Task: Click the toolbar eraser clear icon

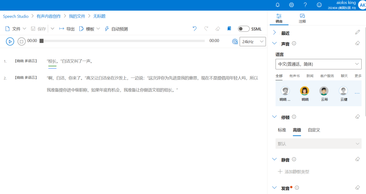Action: pos(218,29)
